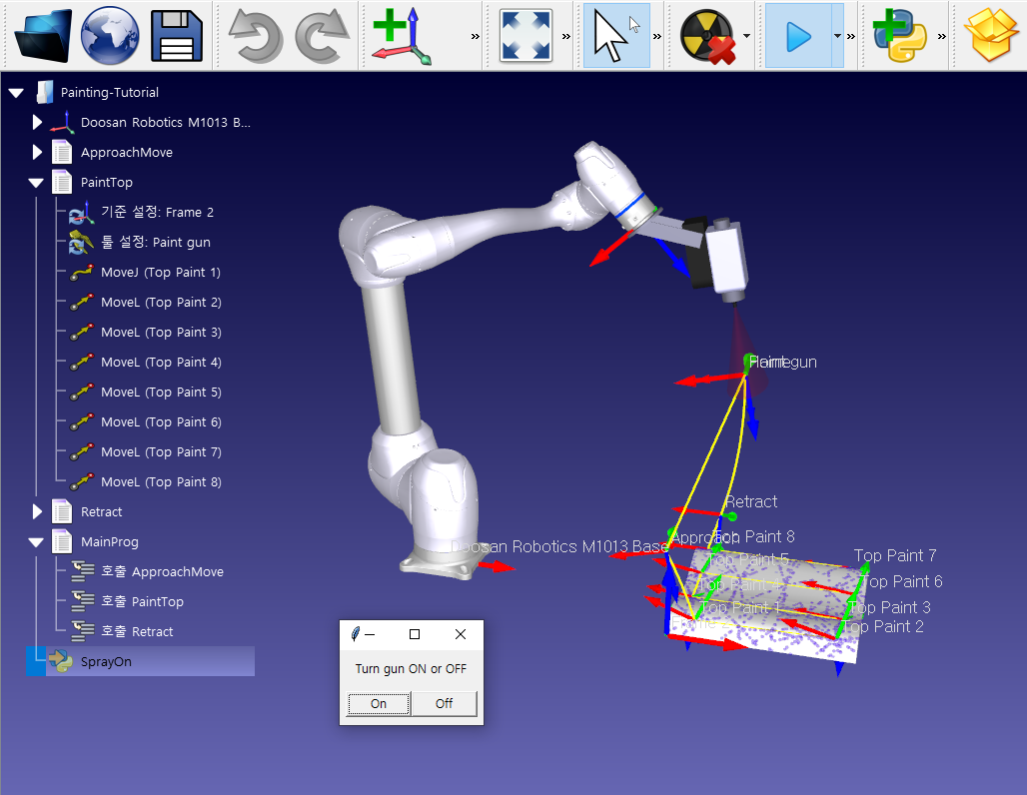Click the Off button in dialog
Image resolution: width=1027 pixels, height=795 pixels.
tap(444, 704)
